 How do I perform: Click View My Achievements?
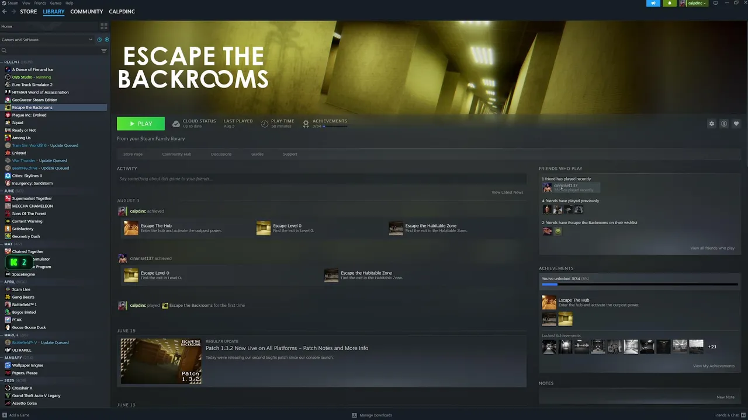[x=714, y=366]
